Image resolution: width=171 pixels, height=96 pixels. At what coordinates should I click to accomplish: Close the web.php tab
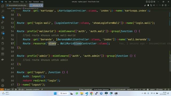42,5
